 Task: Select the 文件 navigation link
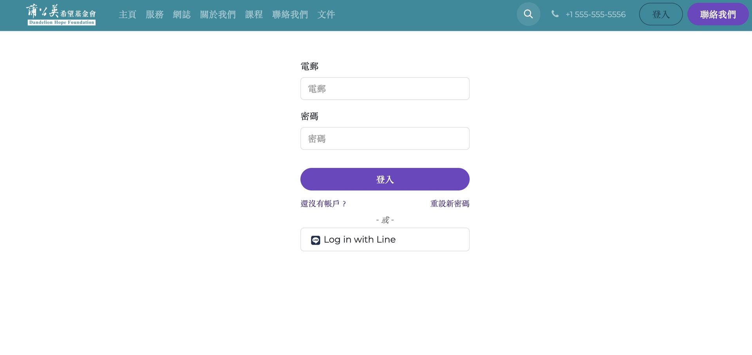point(326,14)
